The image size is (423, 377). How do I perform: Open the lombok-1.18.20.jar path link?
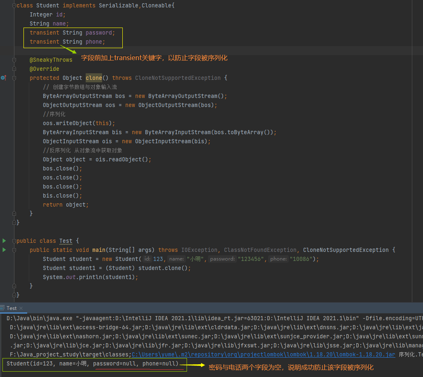point(263,354)
